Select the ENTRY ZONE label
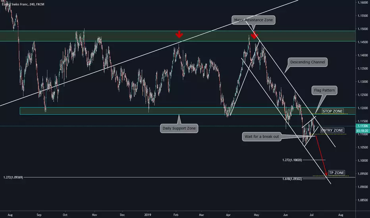 pos(332,130)
